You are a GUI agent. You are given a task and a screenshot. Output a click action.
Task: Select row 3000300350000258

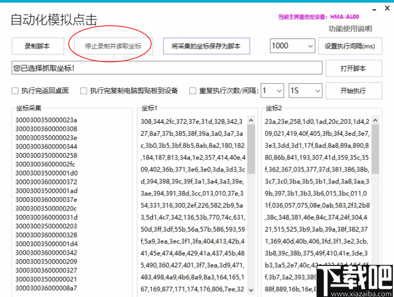coord(46,155)
